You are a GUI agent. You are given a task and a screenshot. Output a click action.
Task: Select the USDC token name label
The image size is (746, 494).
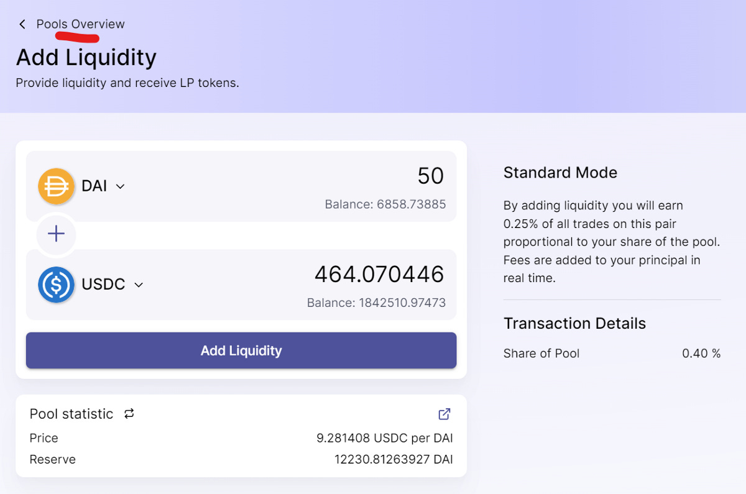click(103, 285)
